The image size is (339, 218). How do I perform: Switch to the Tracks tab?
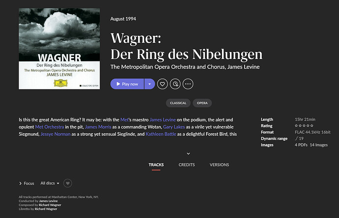[156, 165]
